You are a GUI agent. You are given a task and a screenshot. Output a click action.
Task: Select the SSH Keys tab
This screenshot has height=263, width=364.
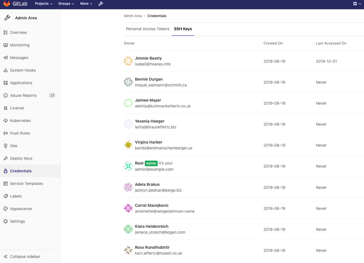[x=183, y=29]
